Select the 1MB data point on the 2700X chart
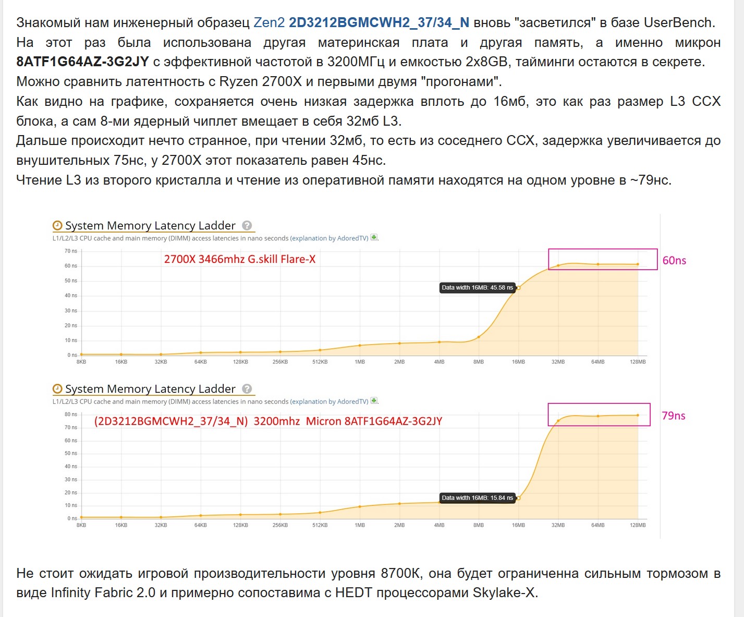Screen dimensions: 744x617 click(x=360, y=345)
